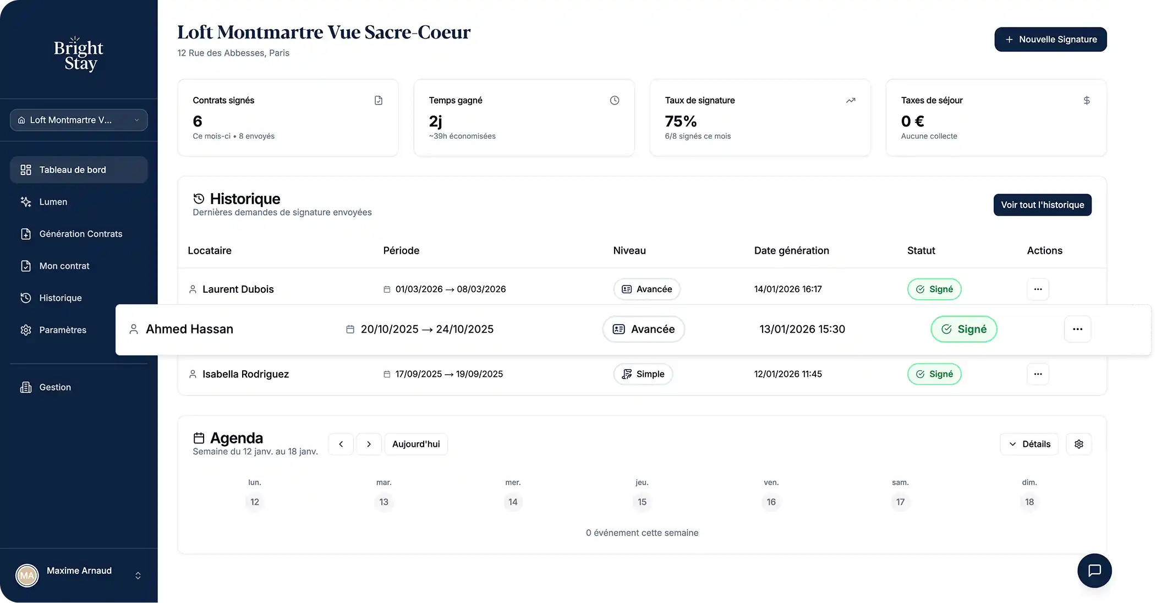Image resolution: width=1156 pixels, height=603 pixels.
Task: Click the Bright Stay logo
Action: click(79, 54)
